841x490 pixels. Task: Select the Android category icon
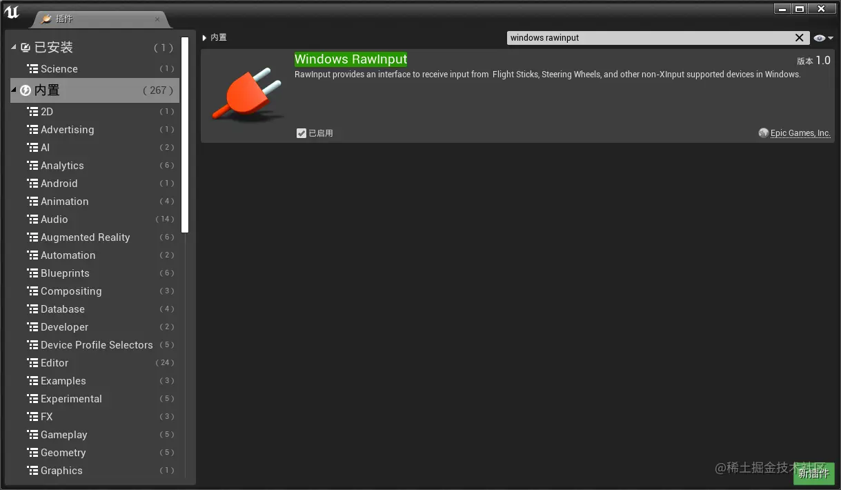click(x=32, y=183)
